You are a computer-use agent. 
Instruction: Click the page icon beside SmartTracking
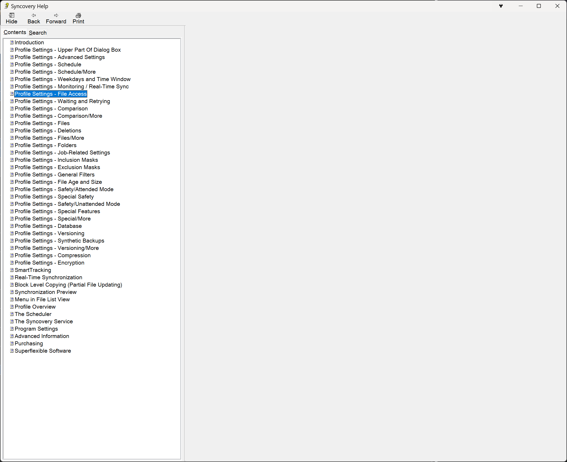coord(12,270)
